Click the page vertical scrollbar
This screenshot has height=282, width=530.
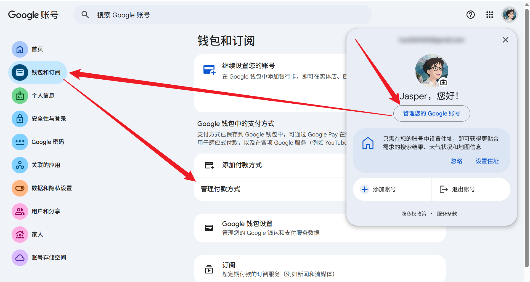527,138
